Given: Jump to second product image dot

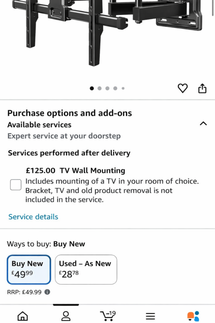Looking at the screenshot, I should (100, 88).
